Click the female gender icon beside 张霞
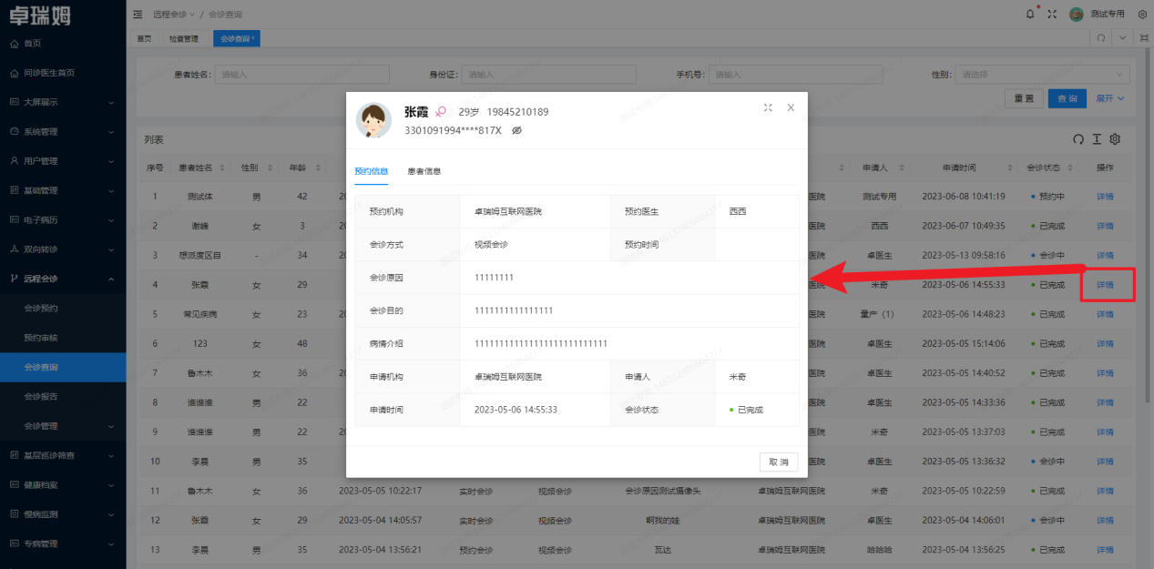 coord(441,111)
